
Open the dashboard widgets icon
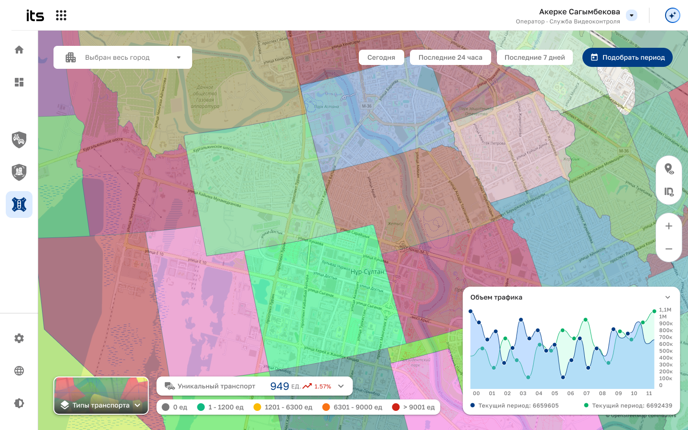[x=19, y=82]
